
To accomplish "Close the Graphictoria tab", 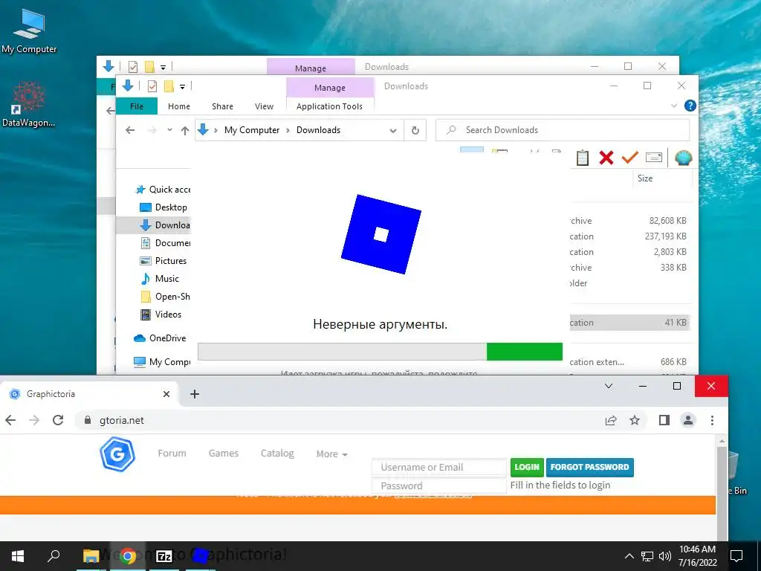I will [166, 394].
